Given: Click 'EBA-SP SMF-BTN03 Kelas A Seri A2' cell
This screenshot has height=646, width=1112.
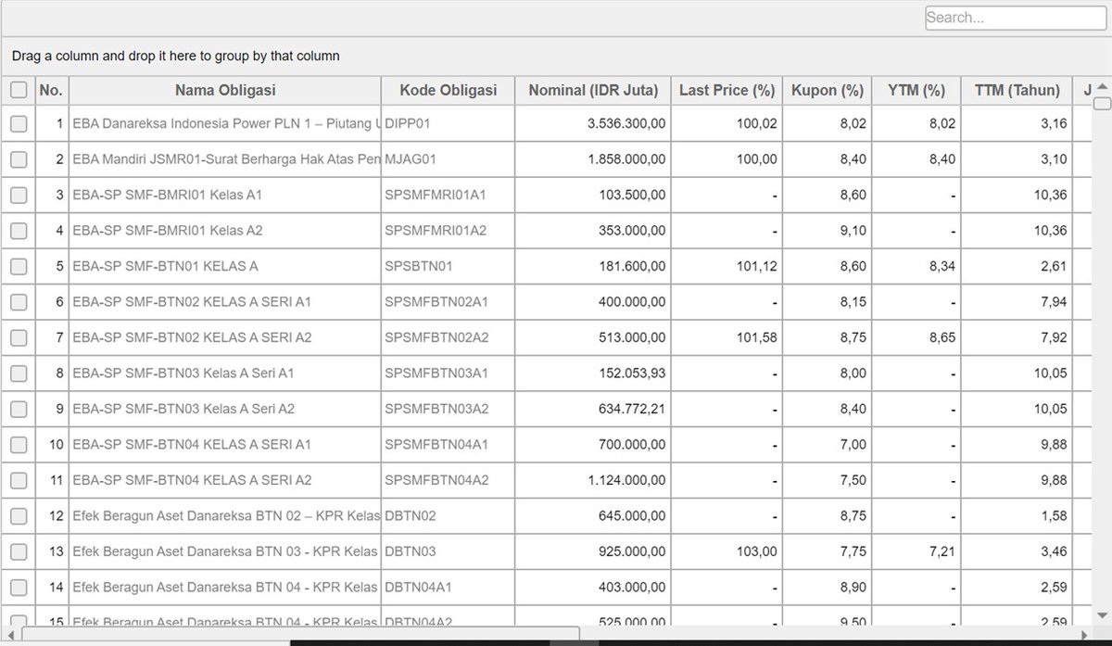Looking at the screenshot, I should click(225, 409).
